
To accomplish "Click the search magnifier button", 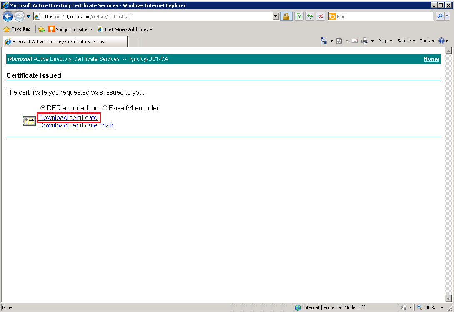I will coord(440,17).
